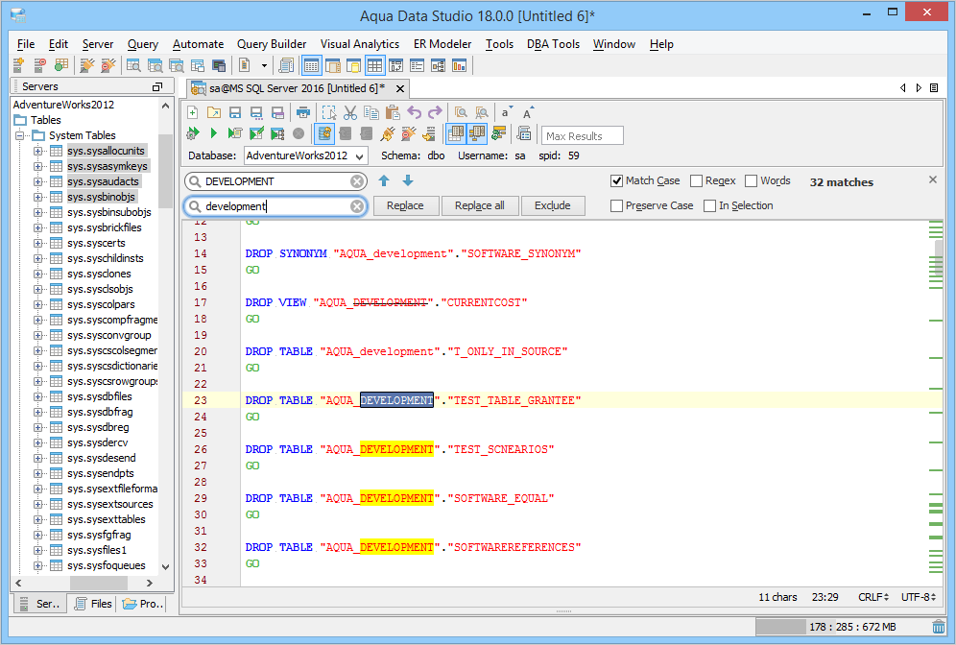This screenshot has height=645, width=956.
Task: Click the Print icon in editor toolbar
Action: tap(303, 112)
